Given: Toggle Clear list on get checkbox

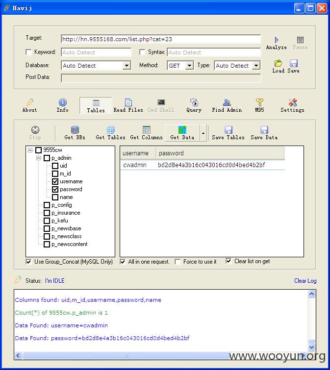Looking at the screenshot, I should 228,261.
